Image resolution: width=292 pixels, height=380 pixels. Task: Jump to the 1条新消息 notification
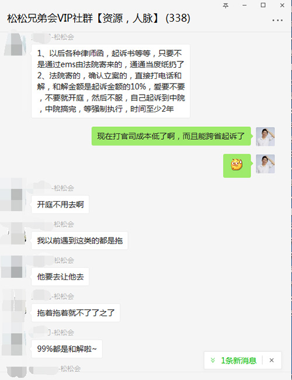tap(238, 360)
